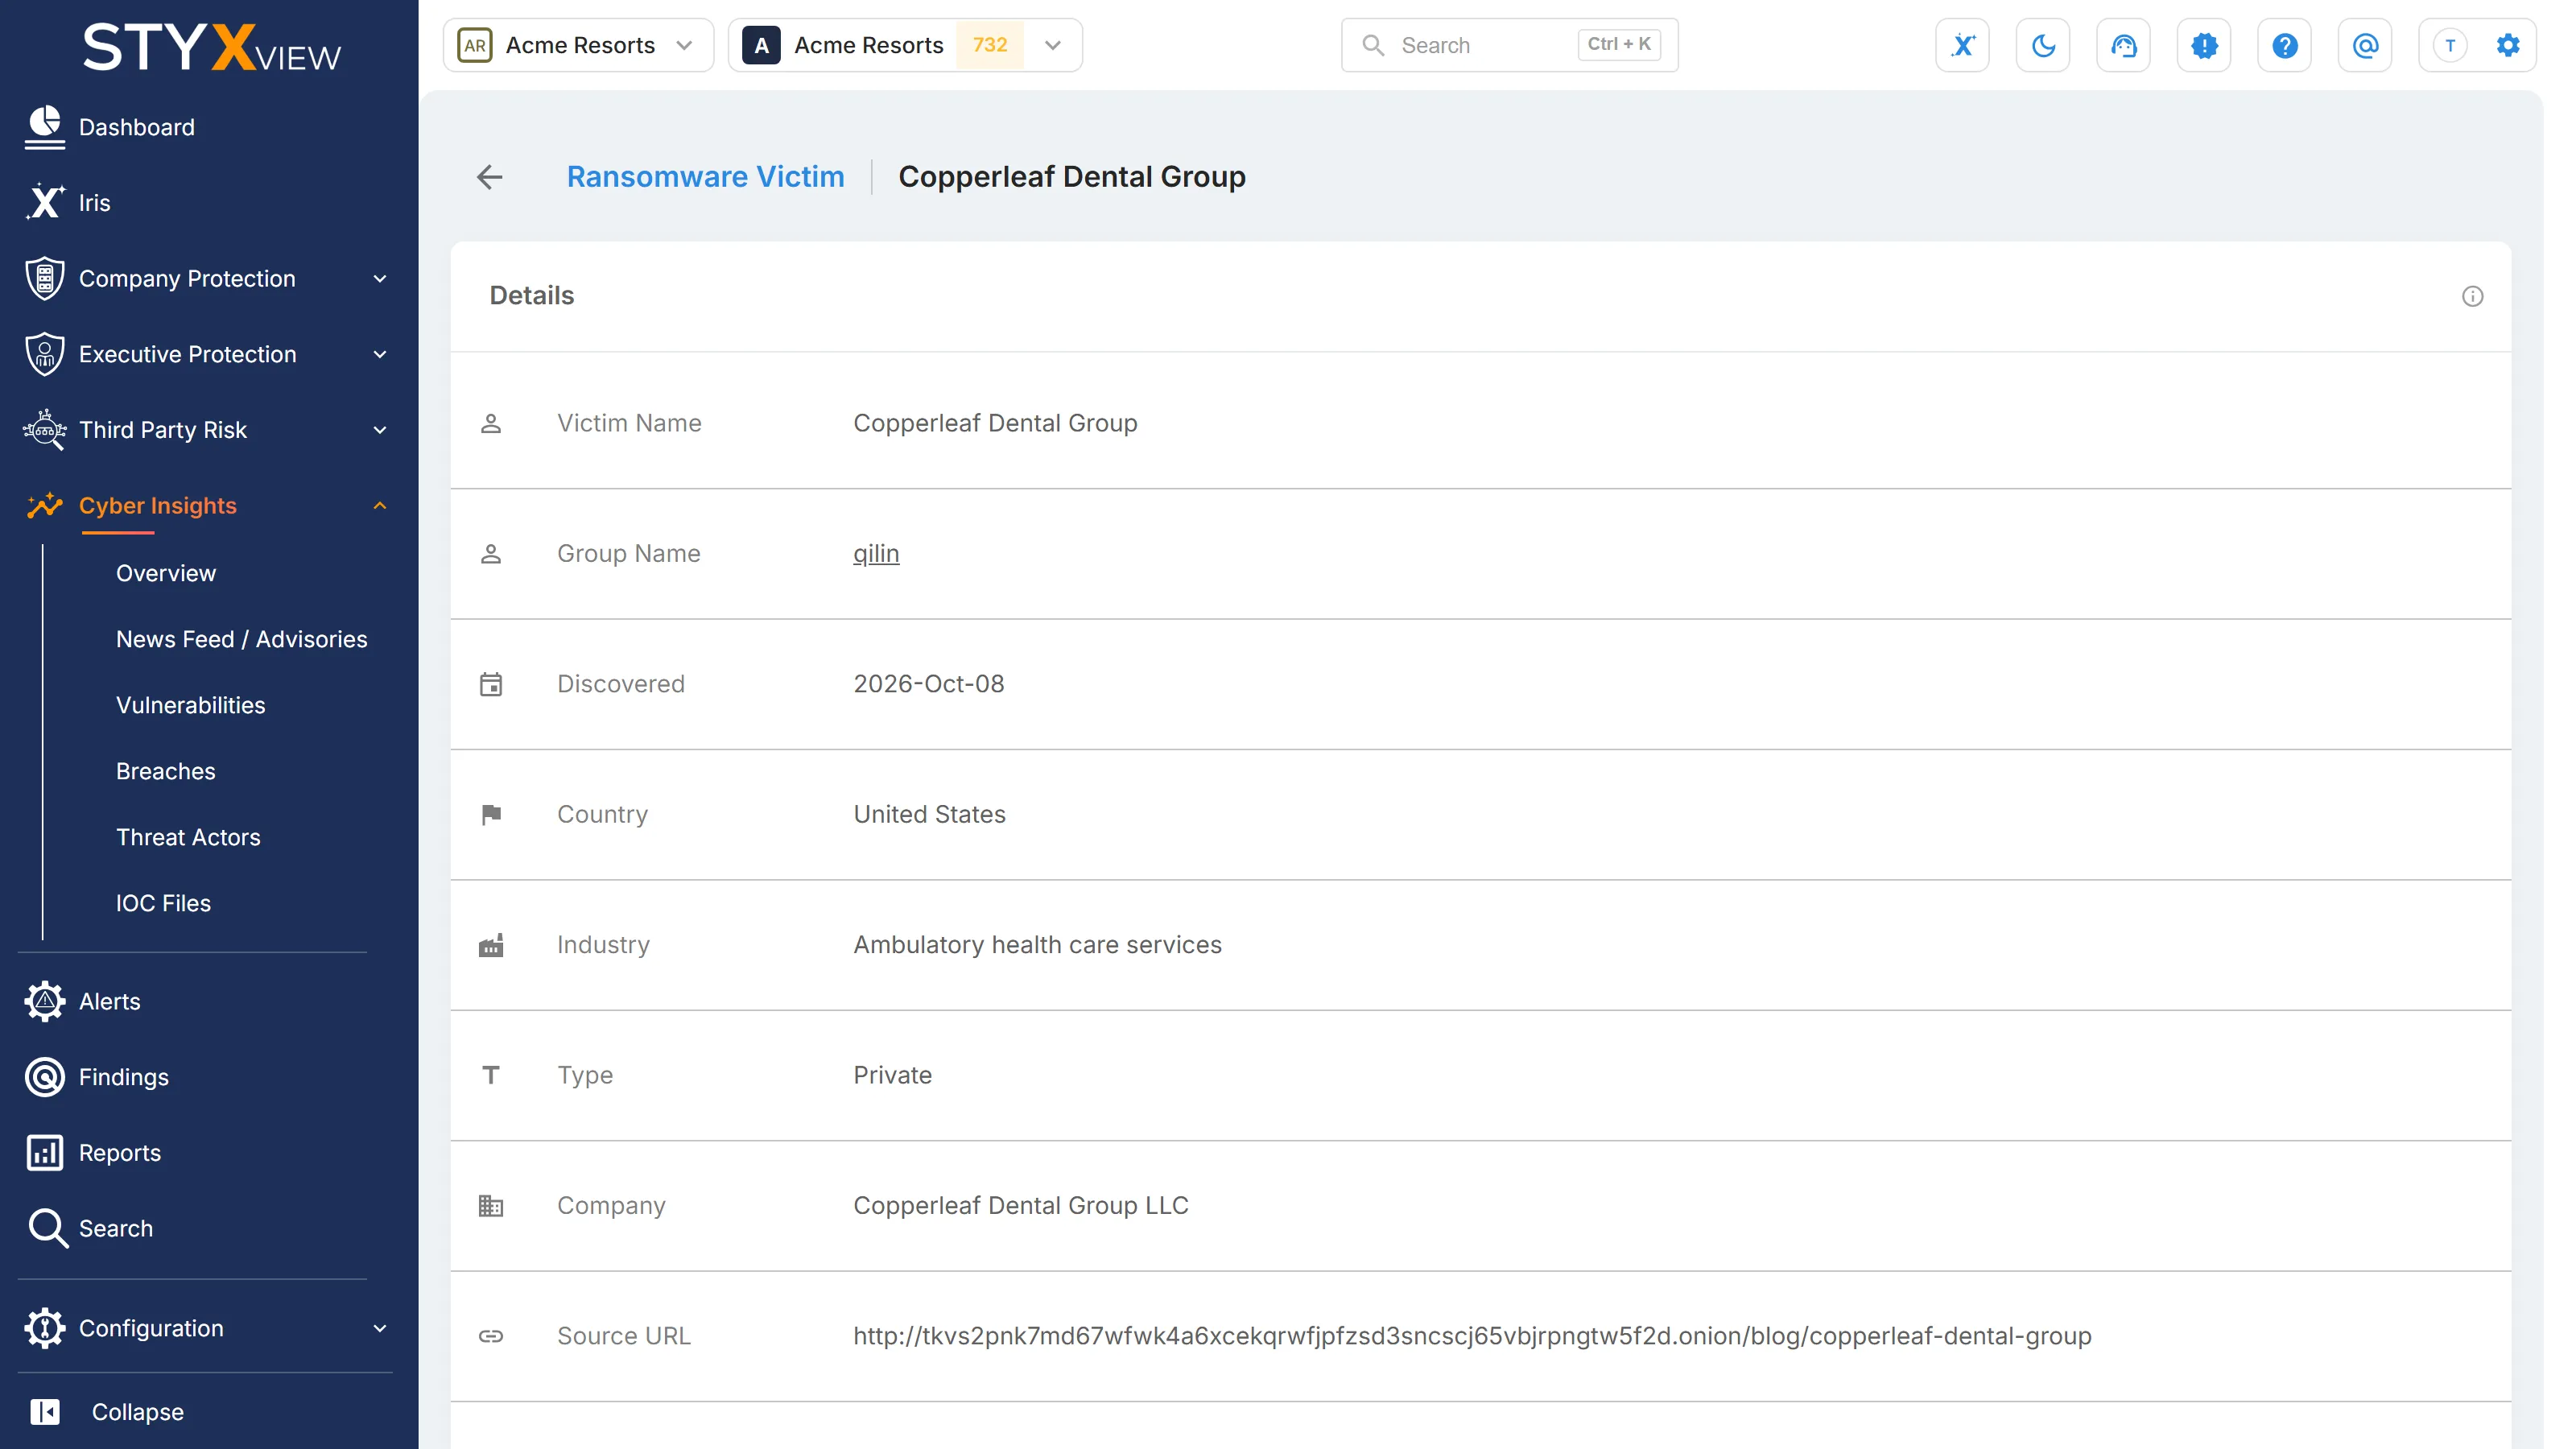Go back with the left arrow
The image size is (2576, 1449).
[489, 177]
